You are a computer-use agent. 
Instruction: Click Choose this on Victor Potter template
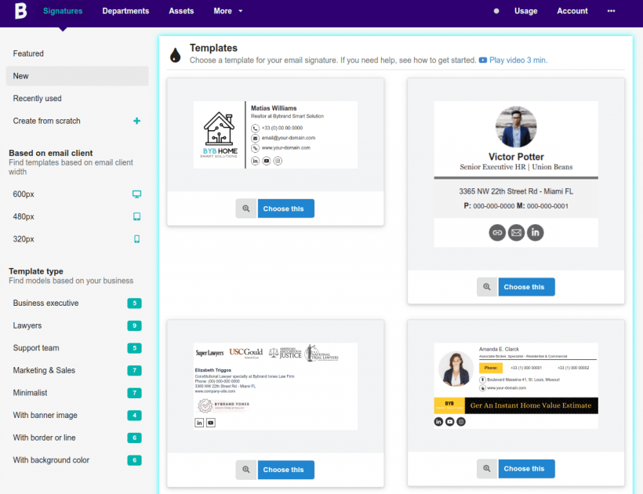pos(525,287)
